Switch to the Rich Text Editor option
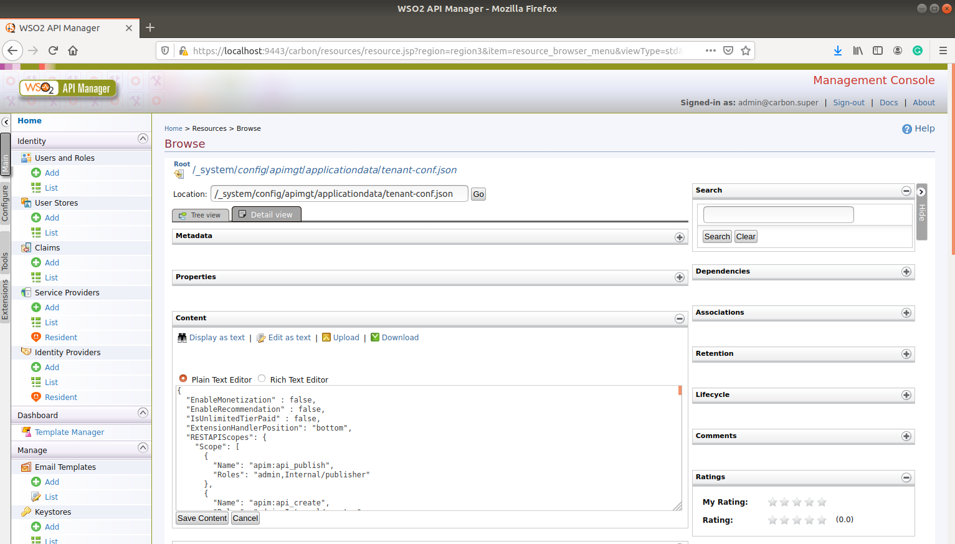The width and height of the screenshot is (955, 544). (261, 378)
